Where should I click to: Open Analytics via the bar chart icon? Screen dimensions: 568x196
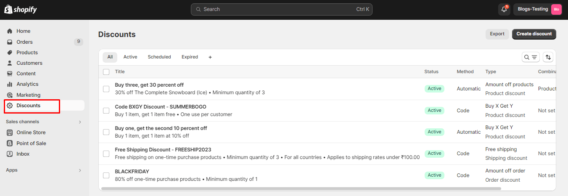(x=10, y=84)
